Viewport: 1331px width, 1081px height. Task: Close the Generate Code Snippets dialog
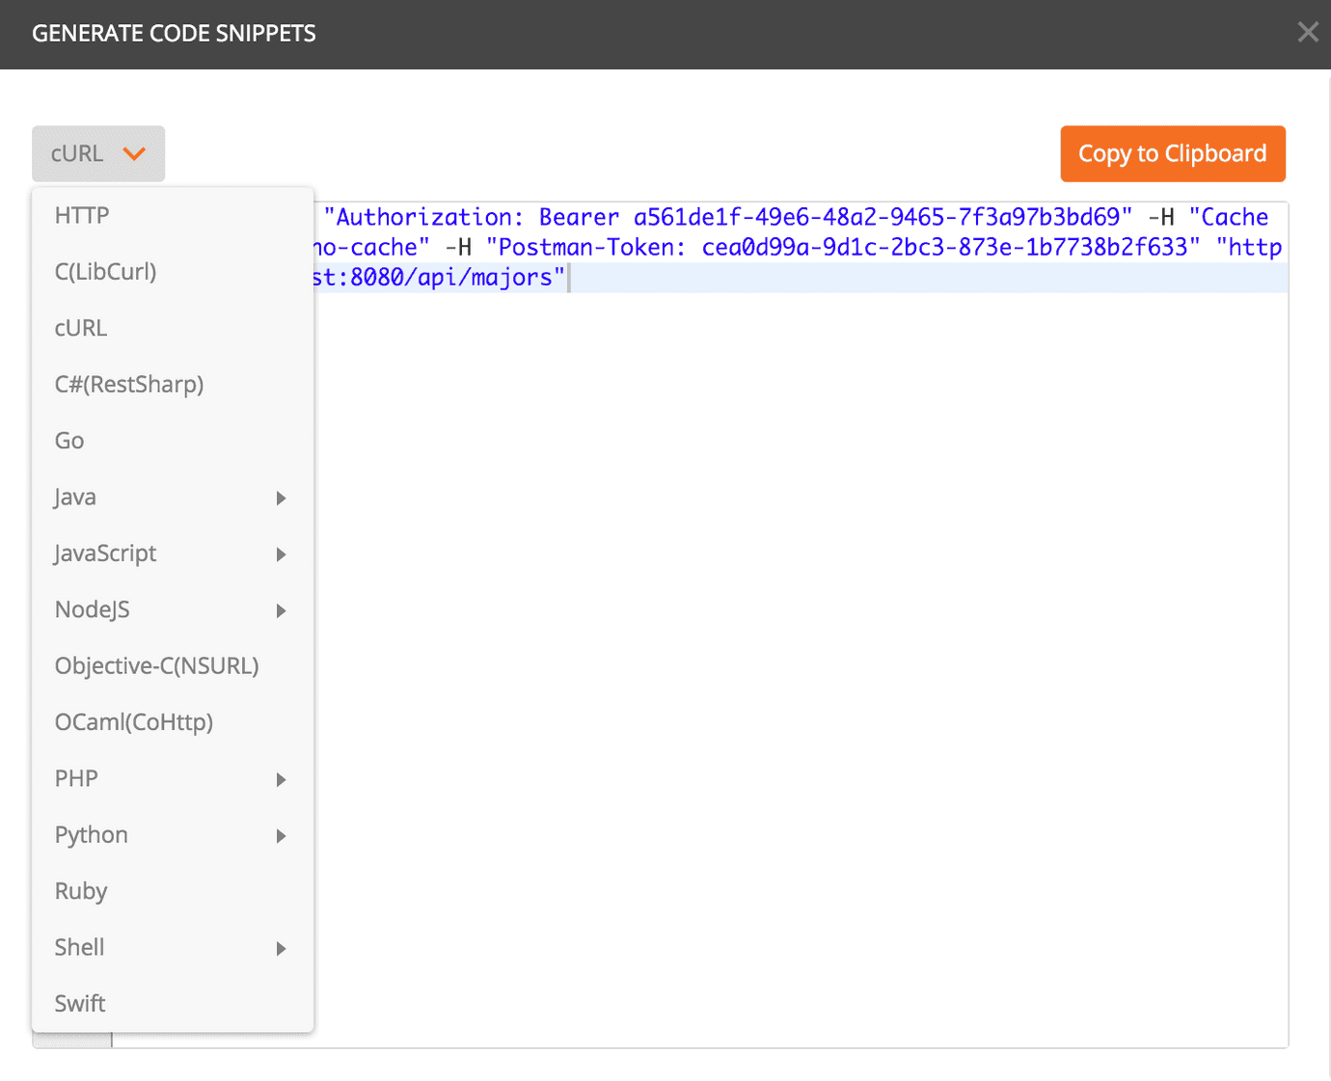1307,33
